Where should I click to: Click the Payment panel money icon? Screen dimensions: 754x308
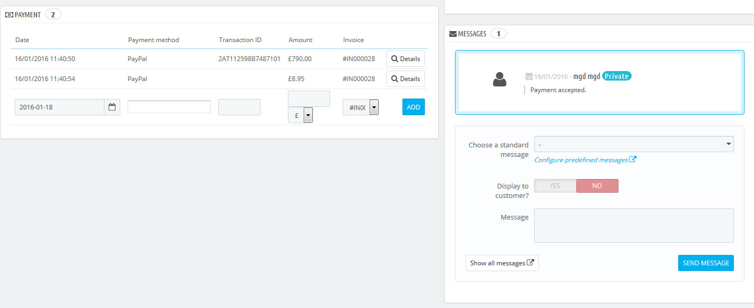[x=9, y=15]
